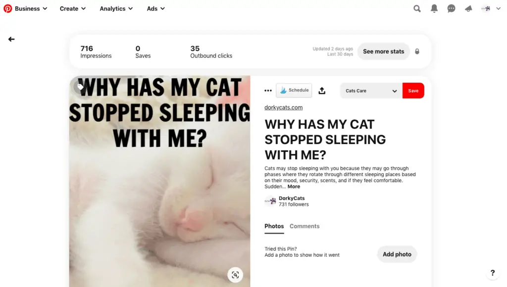The height and width of the screenshot is (287, 507).
Task: Go back with the left arrow
Action: pyautogui.click(x=11, y=39)
